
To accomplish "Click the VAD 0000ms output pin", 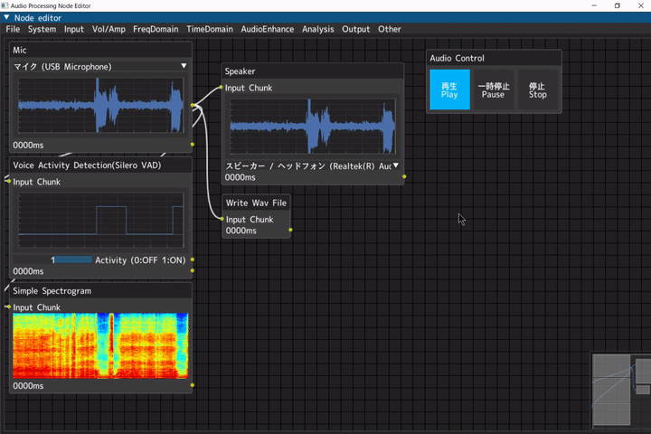I will [x=193, y=270].
